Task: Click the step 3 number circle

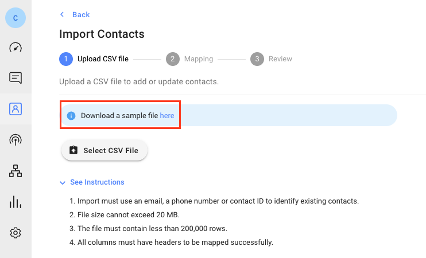Action: pos(257,59)
